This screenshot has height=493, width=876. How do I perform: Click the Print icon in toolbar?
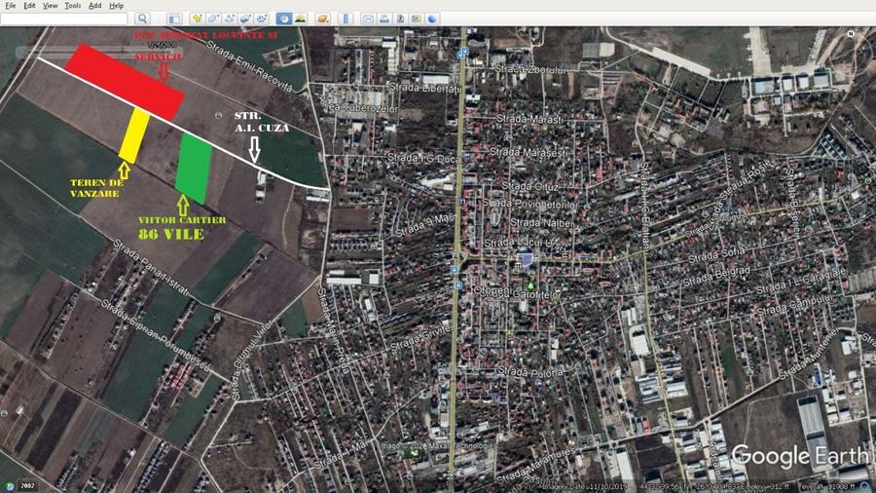384,19
